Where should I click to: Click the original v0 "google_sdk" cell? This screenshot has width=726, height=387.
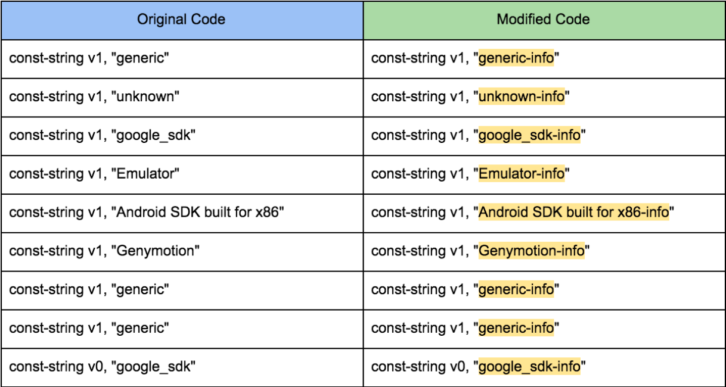[103, 367]
